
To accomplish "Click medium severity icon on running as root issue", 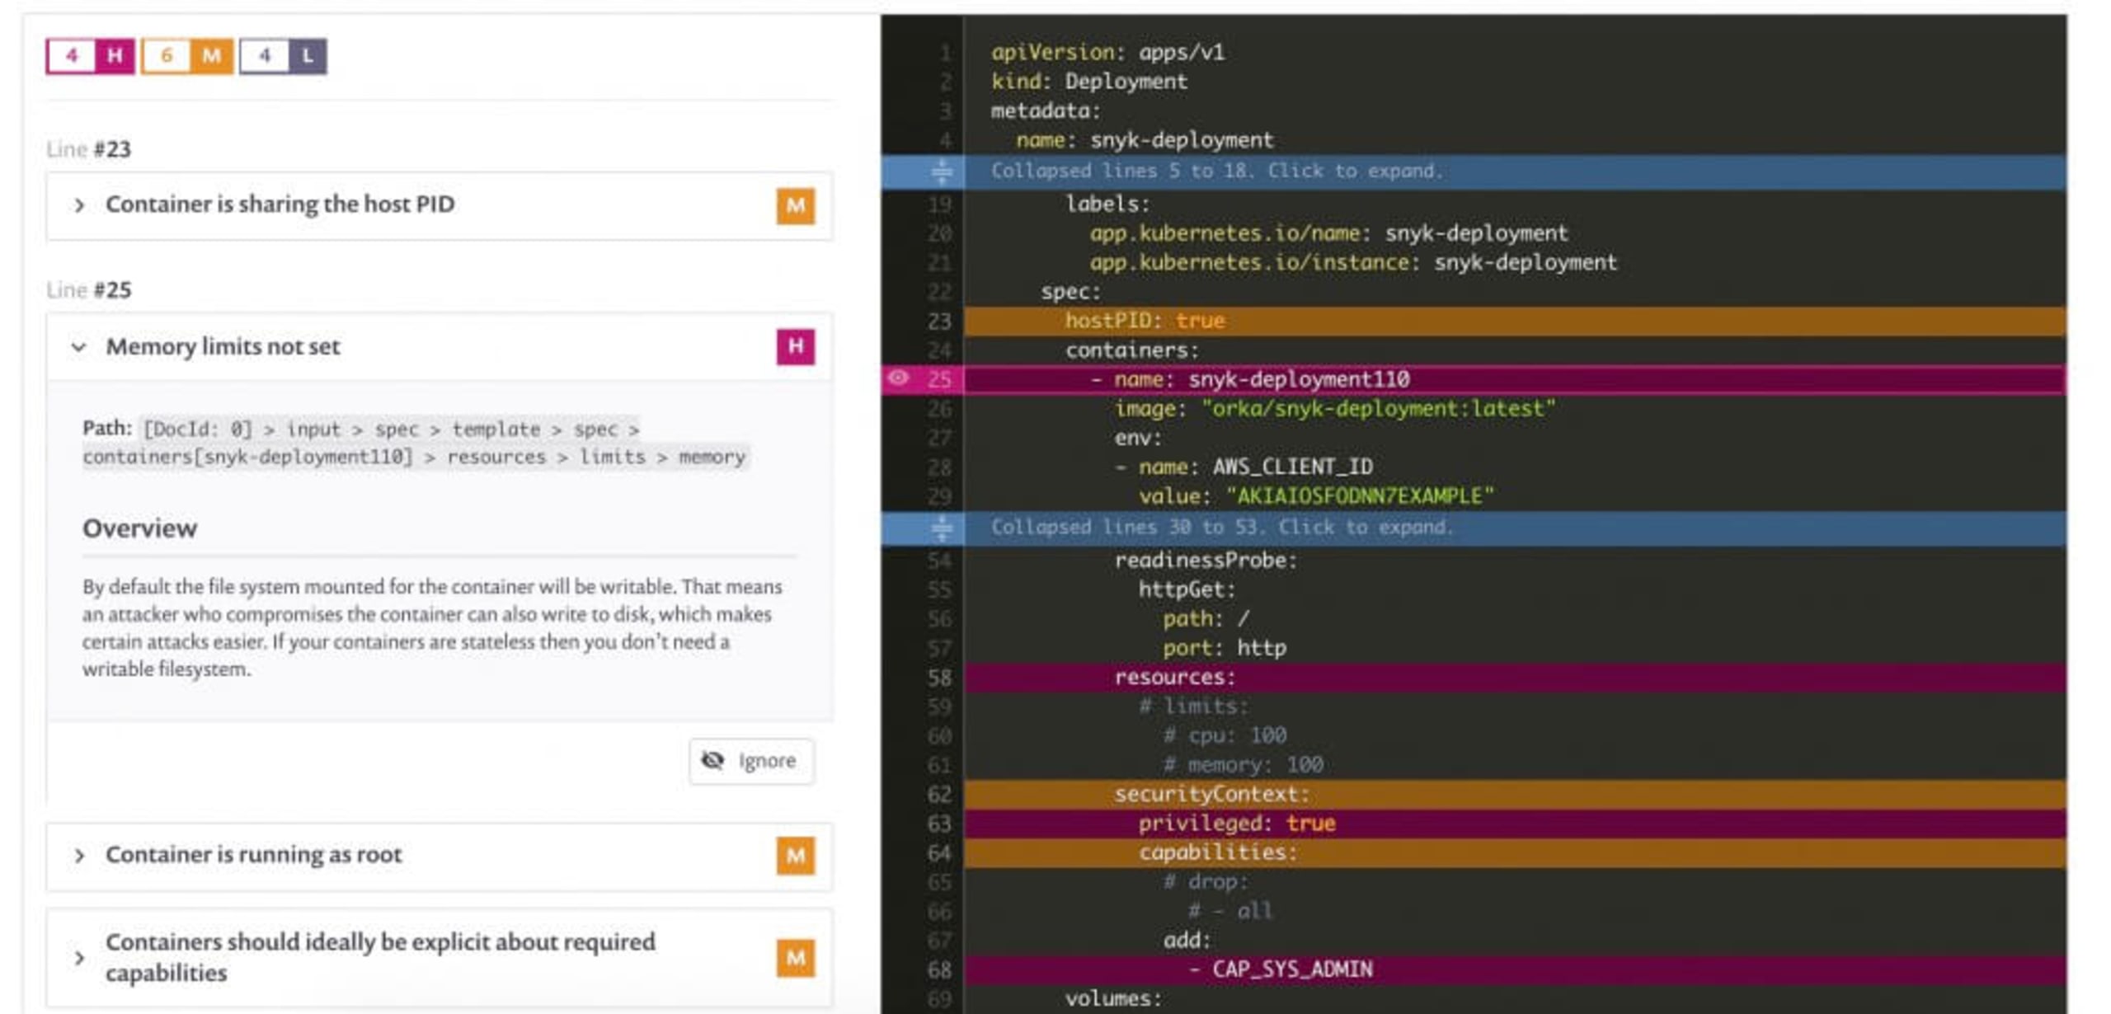I will [x=795, y=856].
